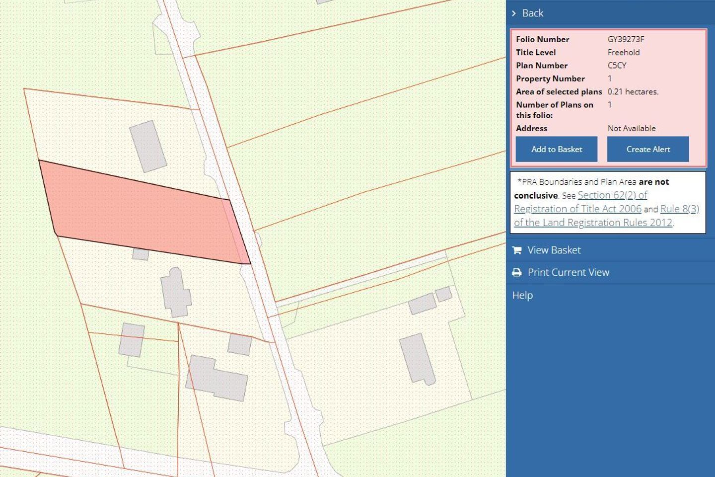This screenshot has height=477, width=715.
Task: Click the Print Current View row
Action: point(569,272)
